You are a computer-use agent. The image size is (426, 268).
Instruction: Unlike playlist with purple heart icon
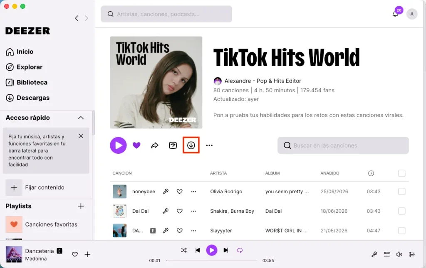tap(136, 145)
